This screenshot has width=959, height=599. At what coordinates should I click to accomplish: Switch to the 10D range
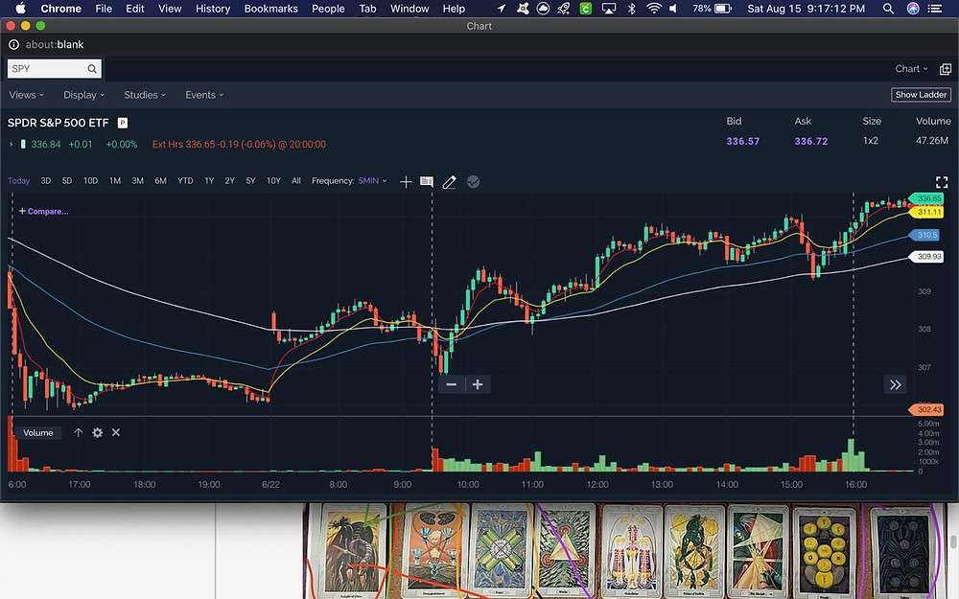[x=90, y=181]
